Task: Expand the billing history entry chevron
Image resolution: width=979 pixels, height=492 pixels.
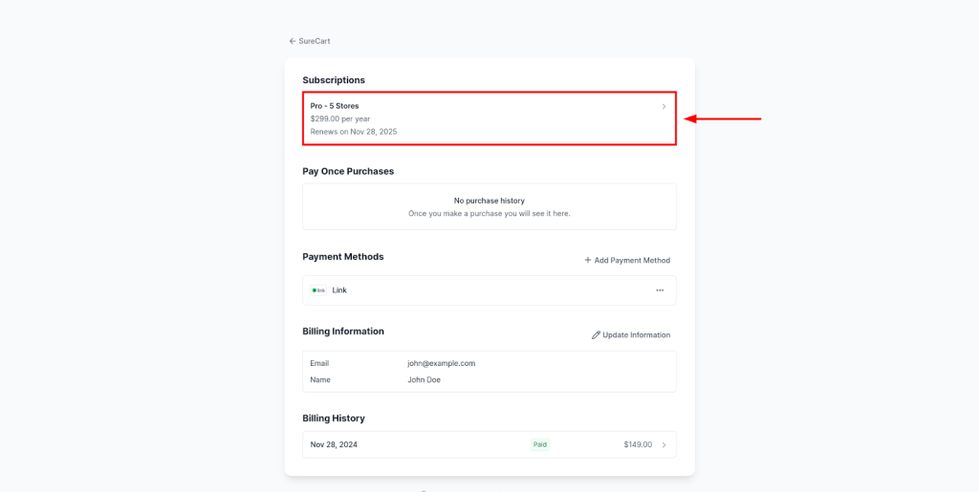Action: [x=664, y=444]
